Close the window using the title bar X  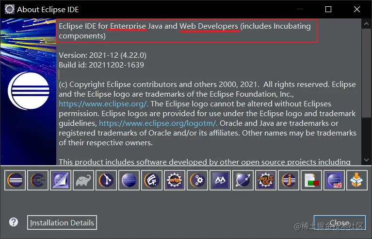coord(357,9)
